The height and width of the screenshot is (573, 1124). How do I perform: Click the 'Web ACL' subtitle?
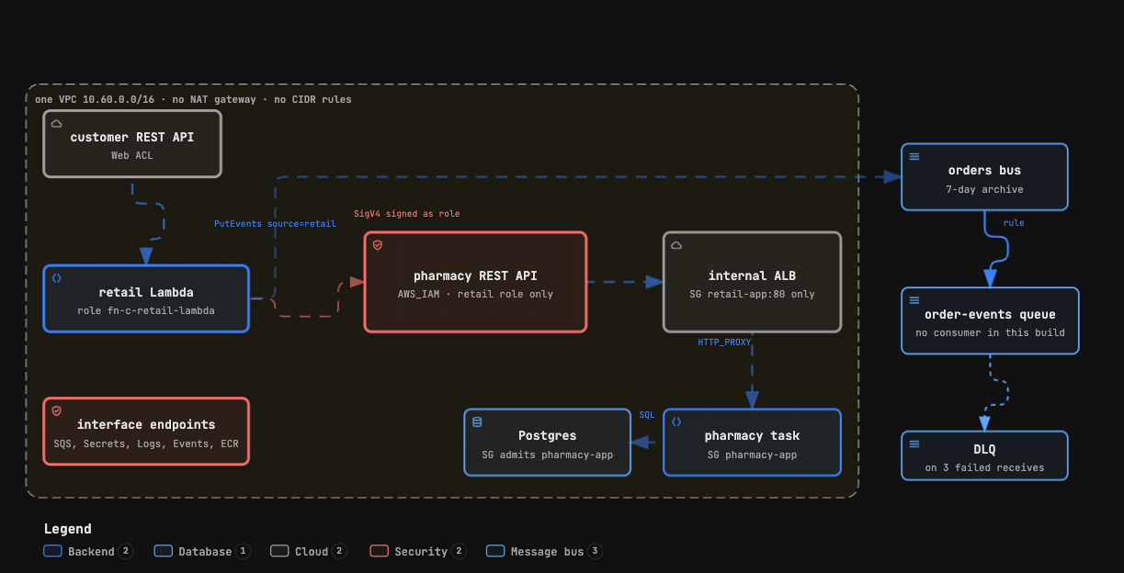[x=132, y=155]
